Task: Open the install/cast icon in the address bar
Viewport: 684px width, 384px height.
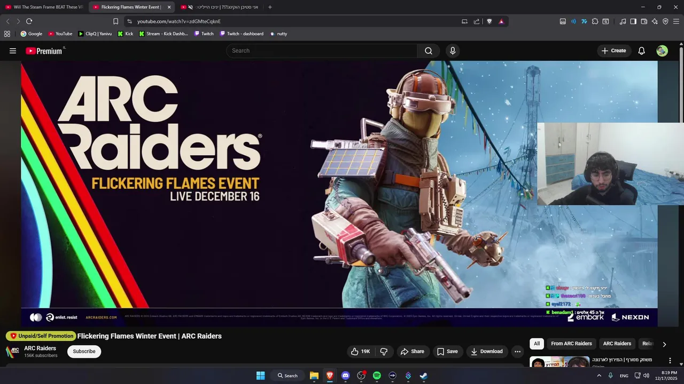Action: [x=464, y=21]
